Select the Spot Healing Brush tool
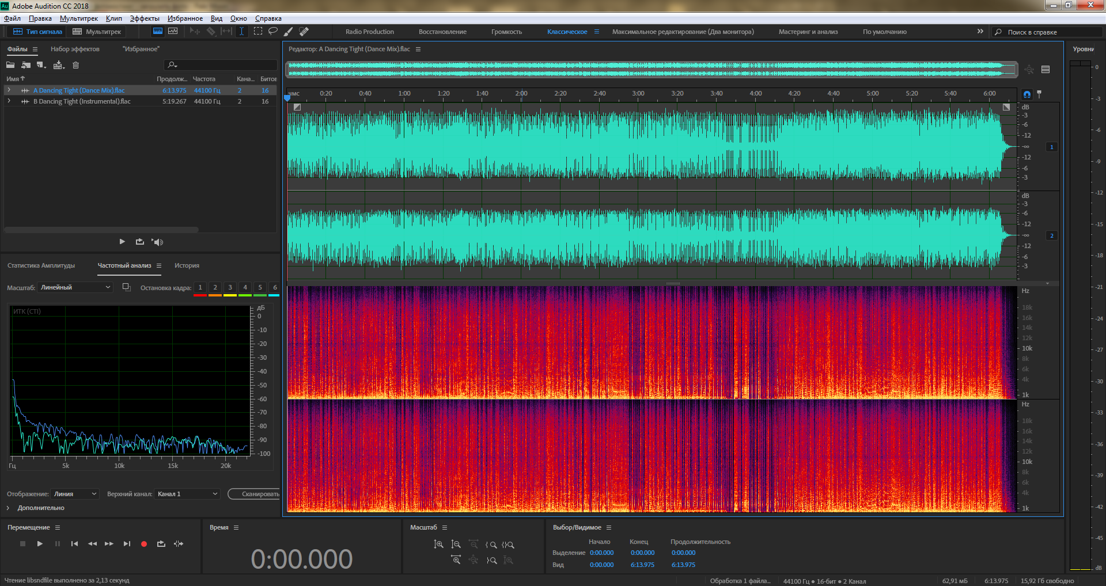The height and width of the screenshot is (586, 1106). 304,32
